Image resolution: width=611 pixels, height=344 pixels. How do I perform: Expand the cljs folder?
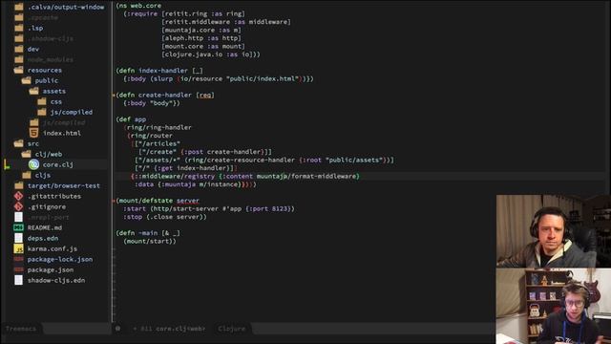click(x=42, y=175)
